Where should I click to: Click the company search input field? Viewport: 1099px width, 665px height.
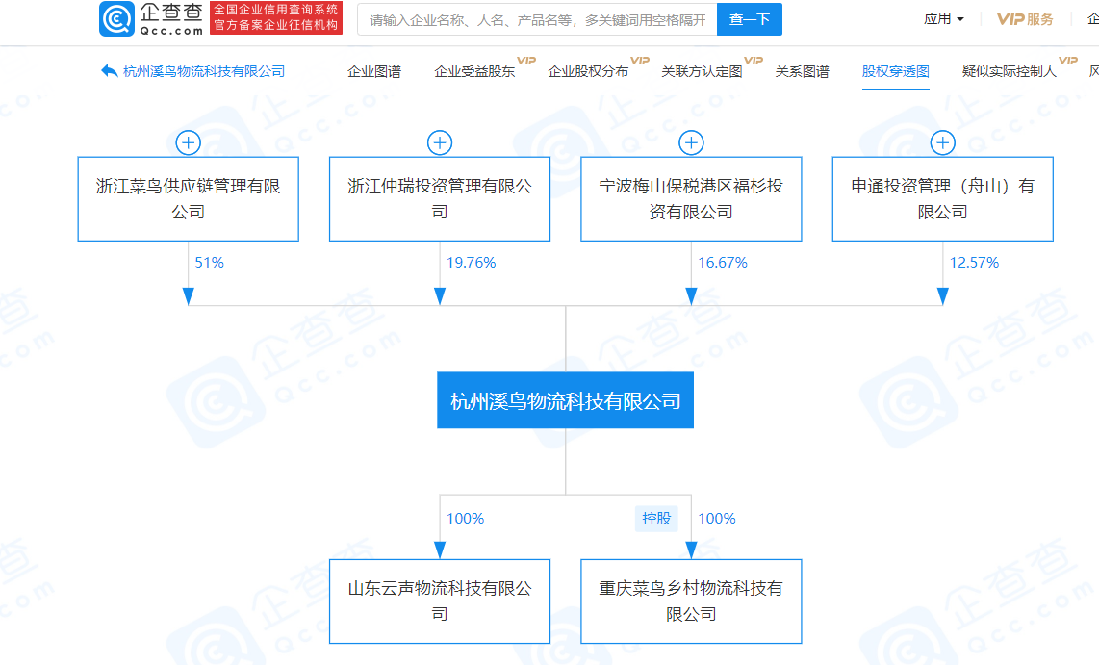(x=538, y=19)
